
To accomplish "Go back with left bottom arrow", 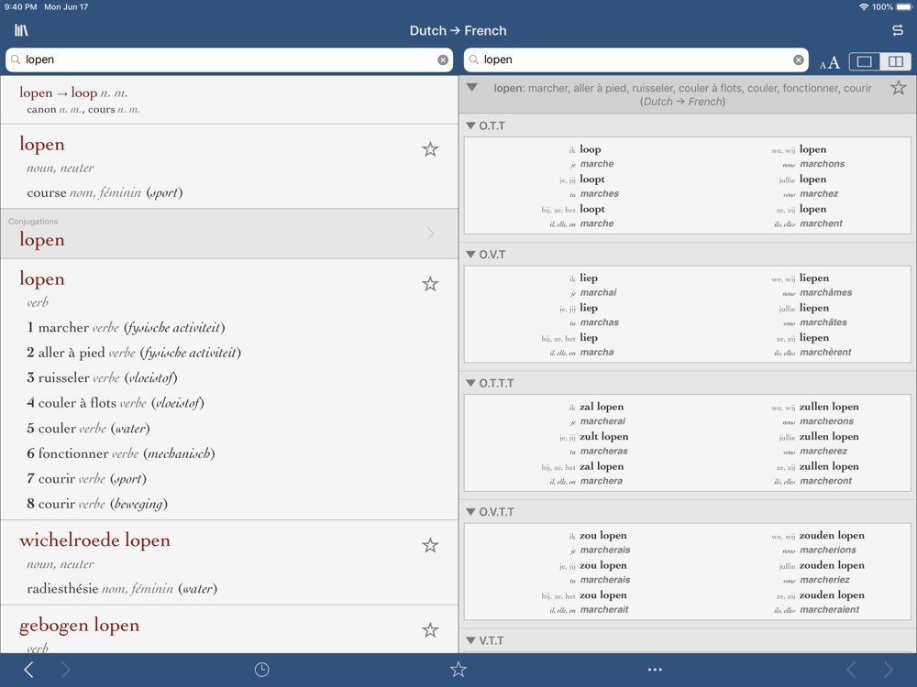I will coord(28,670).
